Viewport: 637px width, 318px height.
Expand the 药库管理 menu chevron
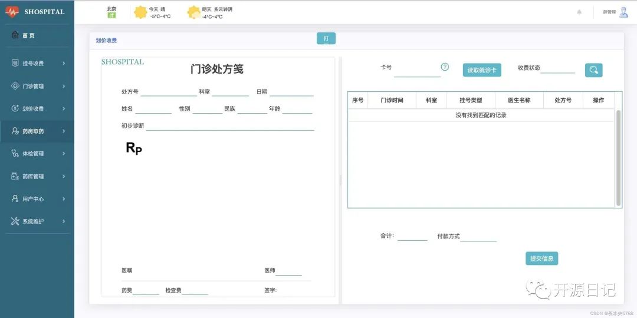[x=64, y=177]
